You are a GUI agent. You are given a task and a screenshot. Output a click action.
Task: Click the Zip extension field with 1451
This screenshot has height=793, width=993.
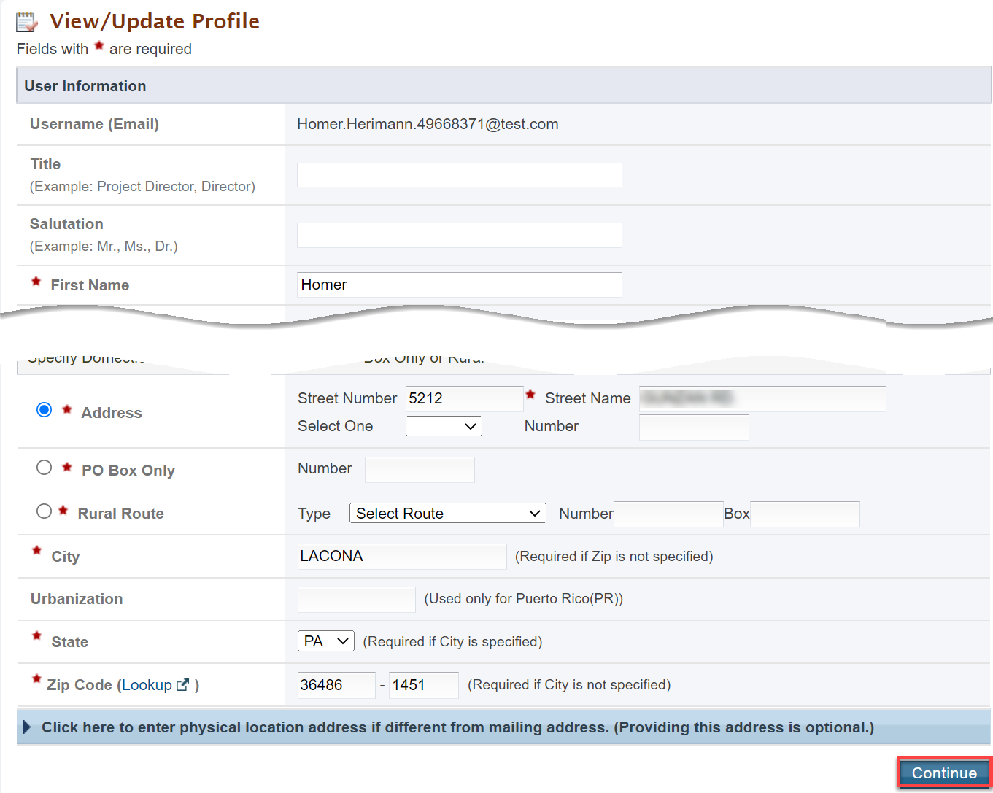(424, 685)
